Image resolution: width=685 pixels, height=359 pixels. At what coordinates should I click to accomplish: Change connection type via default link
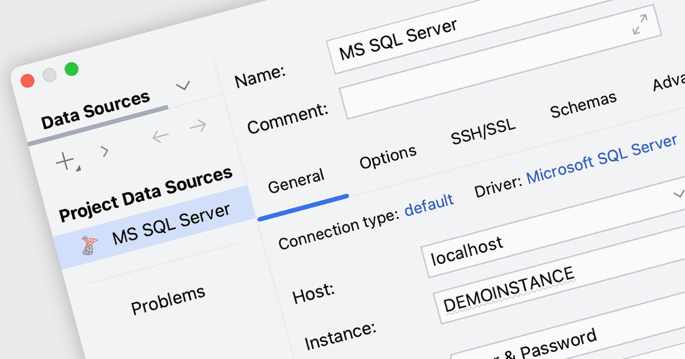click(429, 205)
